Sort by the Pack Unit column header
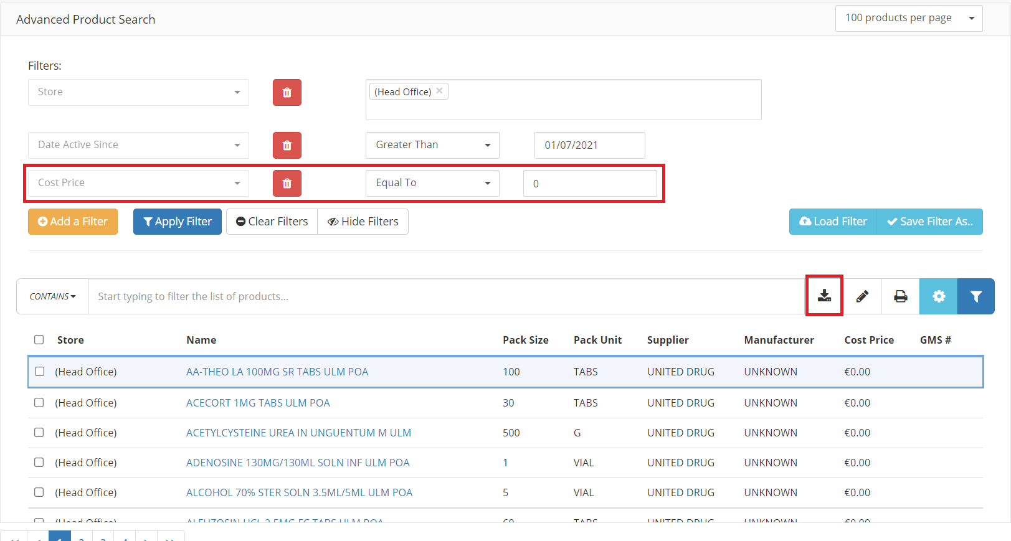This screenshot has width=1011, height=541. click(597, 340)
